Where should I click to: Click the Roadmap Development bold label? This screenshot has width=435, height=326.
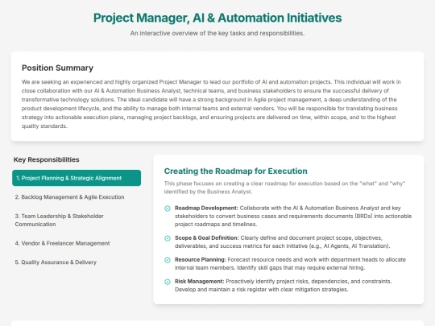pos(206,208)
